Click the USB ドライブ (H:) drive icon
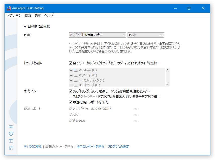 (x=76, y=86)
